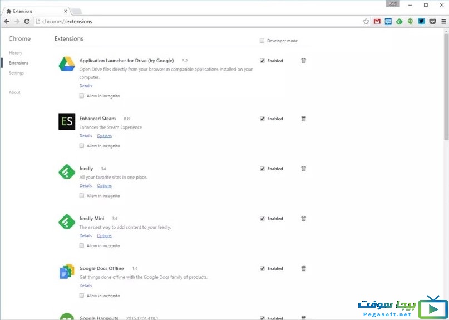Click the Google Docs Offline icon

tap(67, 271)
